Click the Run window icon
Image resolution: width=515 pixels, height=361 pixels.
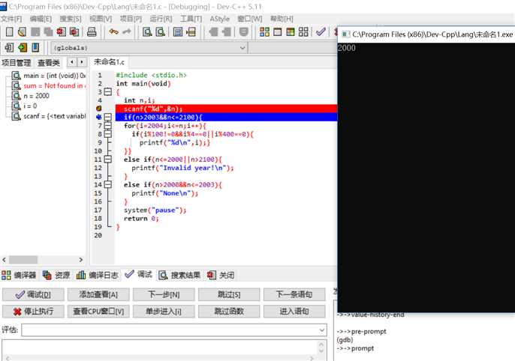click(x=278, y=31)
